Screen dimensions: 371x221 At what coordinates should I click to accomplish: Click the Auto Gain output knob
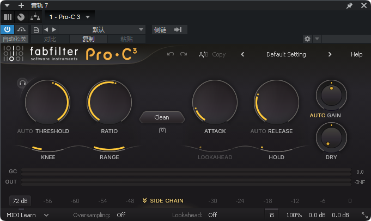point(331,95)
